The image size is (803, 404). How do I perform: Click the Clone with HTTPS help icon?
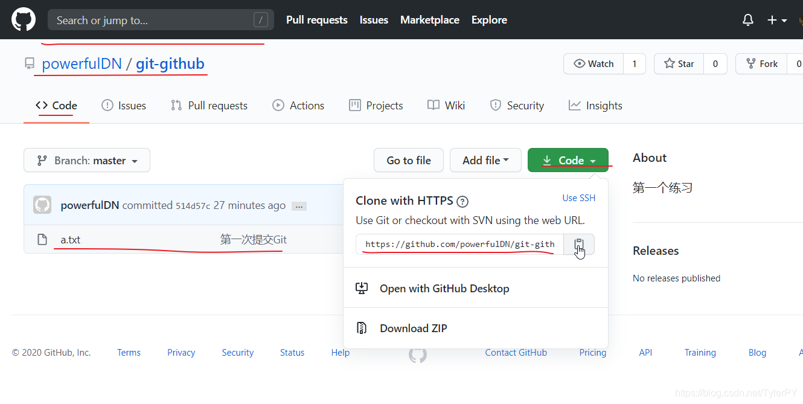tap(462, 202)
